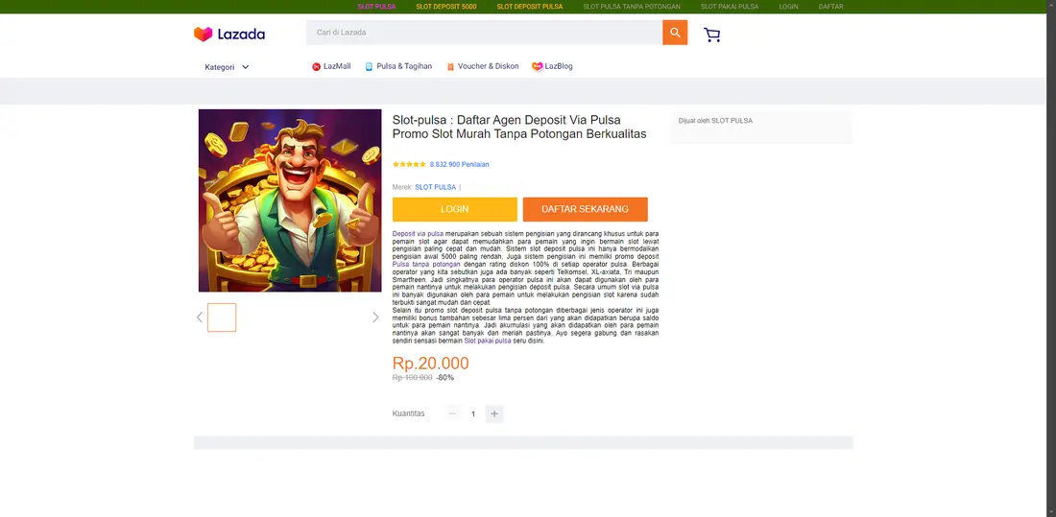Screen dimensions: 1056x517
Task: Open SLOT DEPOSIT PULSA top link
Action: pos(529,7)
